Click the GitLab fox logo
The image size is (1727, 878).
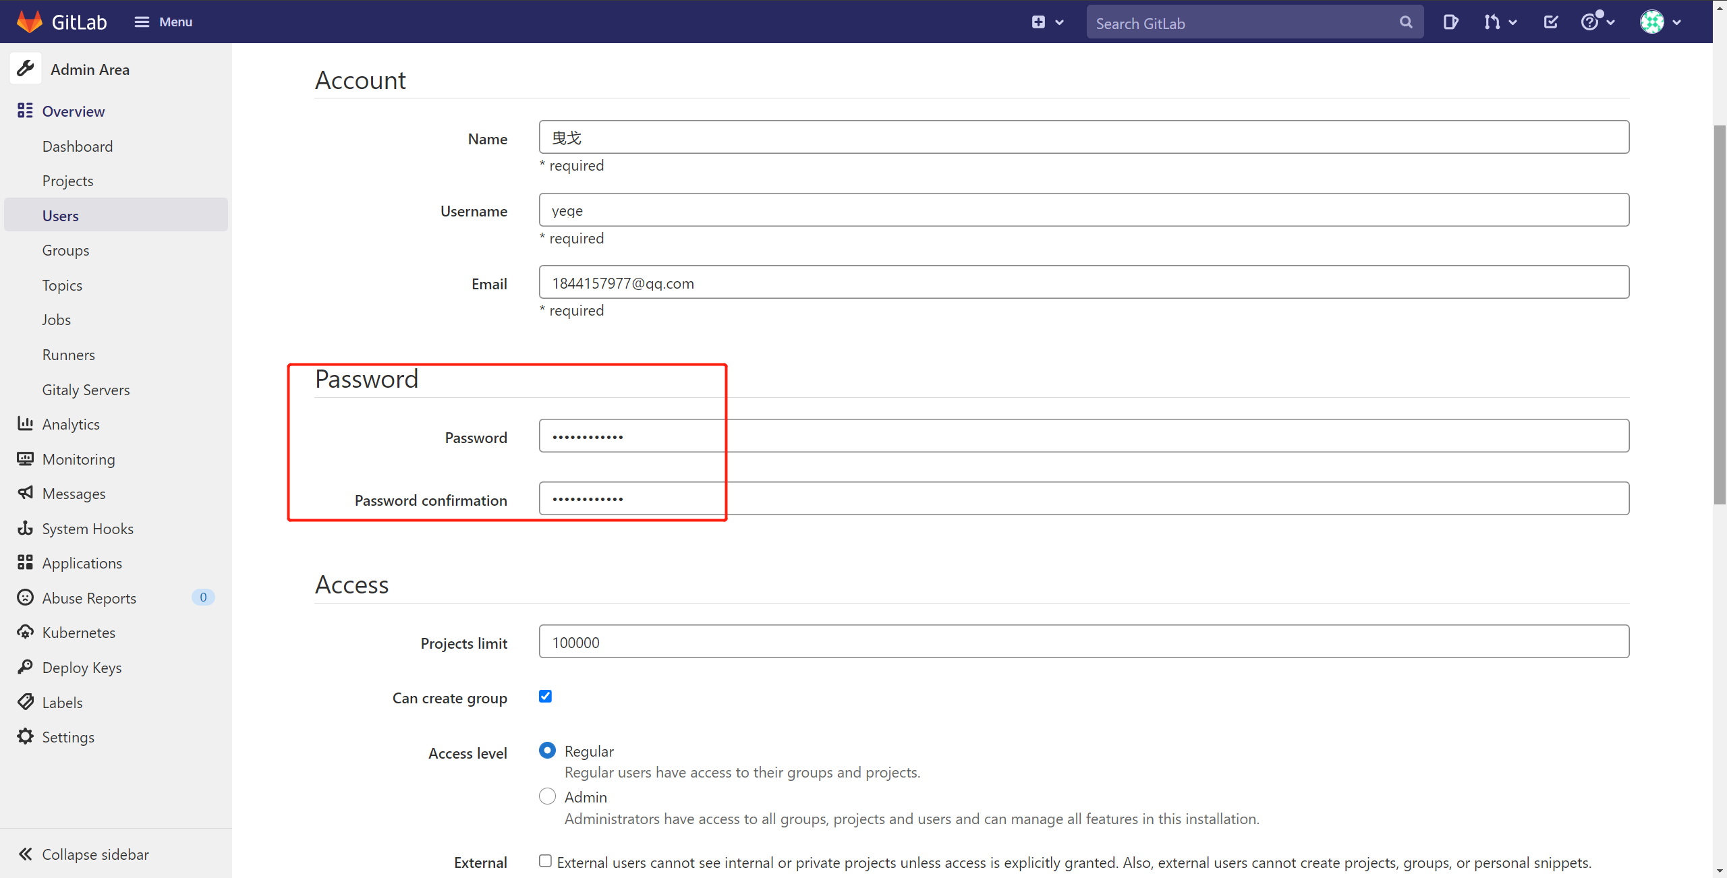tap(29, 22)
